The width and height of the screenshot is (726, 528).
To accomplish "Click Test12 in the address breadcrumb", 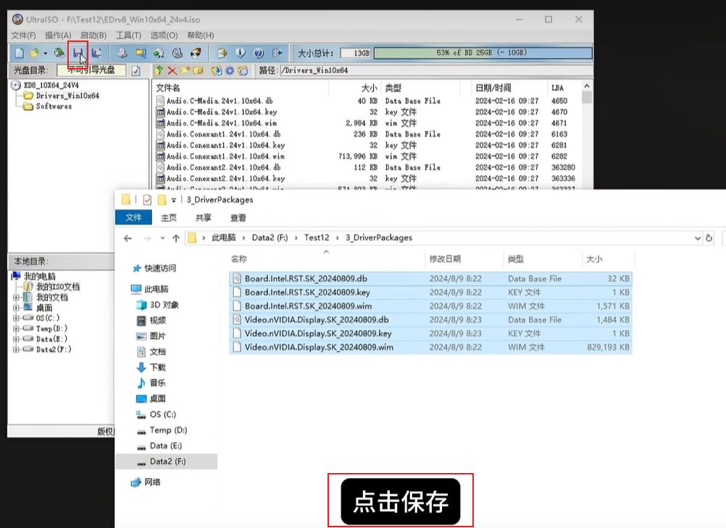I will tap(317, 237).
